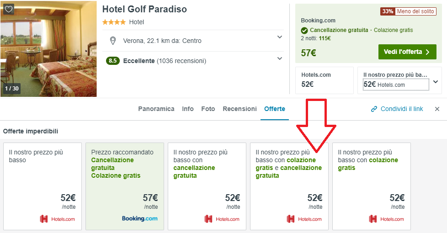Viewport: 447px width, 233px height.
Task: Select the Foto tab
Action: (208, 109)
